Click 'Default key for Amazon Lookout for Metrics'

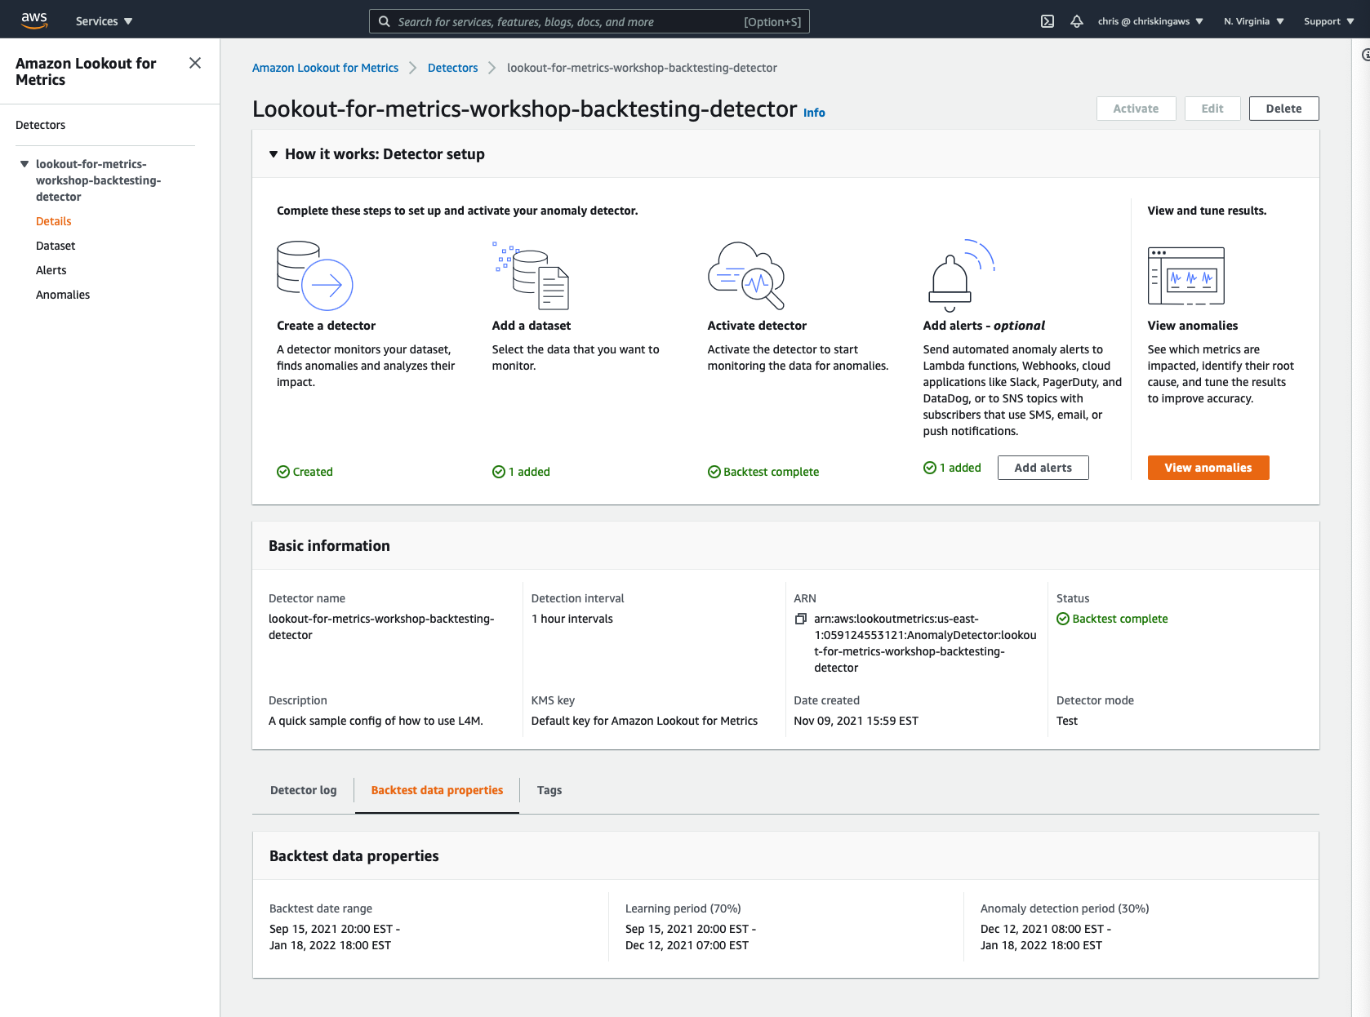pyautogui.click(x=644, y=721)
